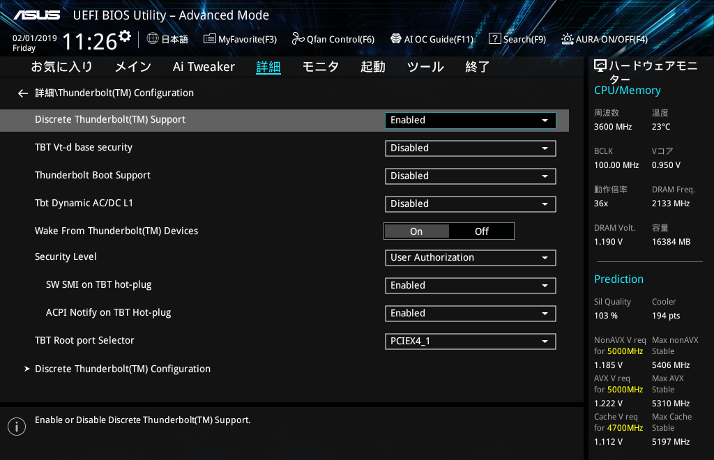Click the SW SMI on TBT hot-plug label

click(98, 285)
